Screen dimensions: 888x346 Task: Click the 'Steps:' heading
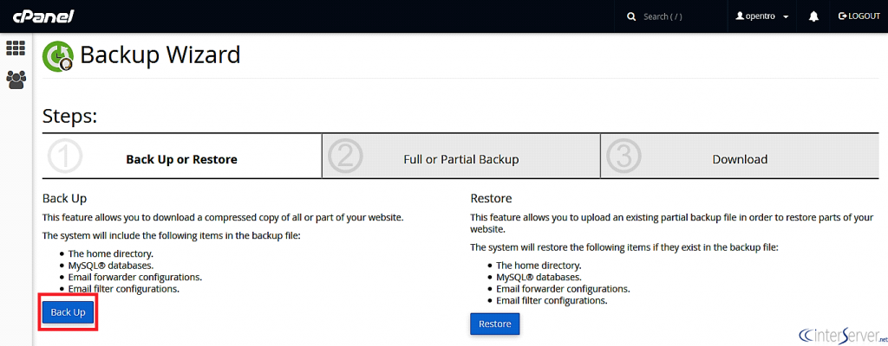pyautogui.click(x=69, y=117)
